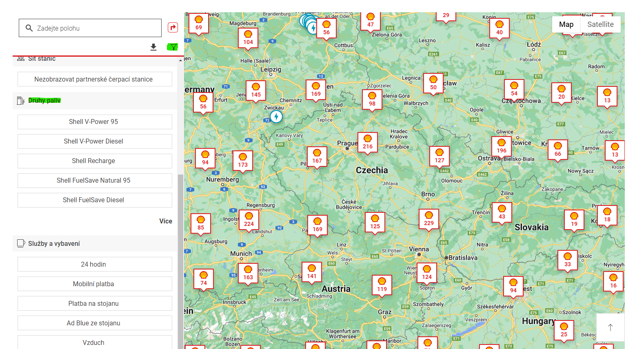This screenshot has height=349, width=635.
Task: Open Shell cluster marker 33 in Hungary
Action: [568, 261]
